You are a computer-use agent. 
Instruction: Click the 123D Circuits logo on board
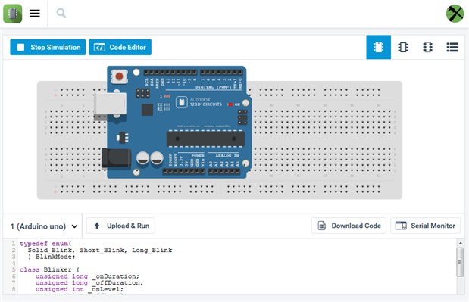point(199,102)
